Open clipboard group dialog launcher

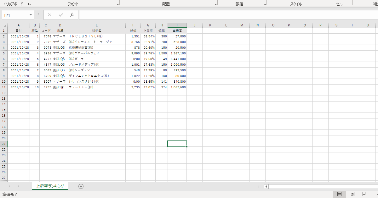pos(29,4)
